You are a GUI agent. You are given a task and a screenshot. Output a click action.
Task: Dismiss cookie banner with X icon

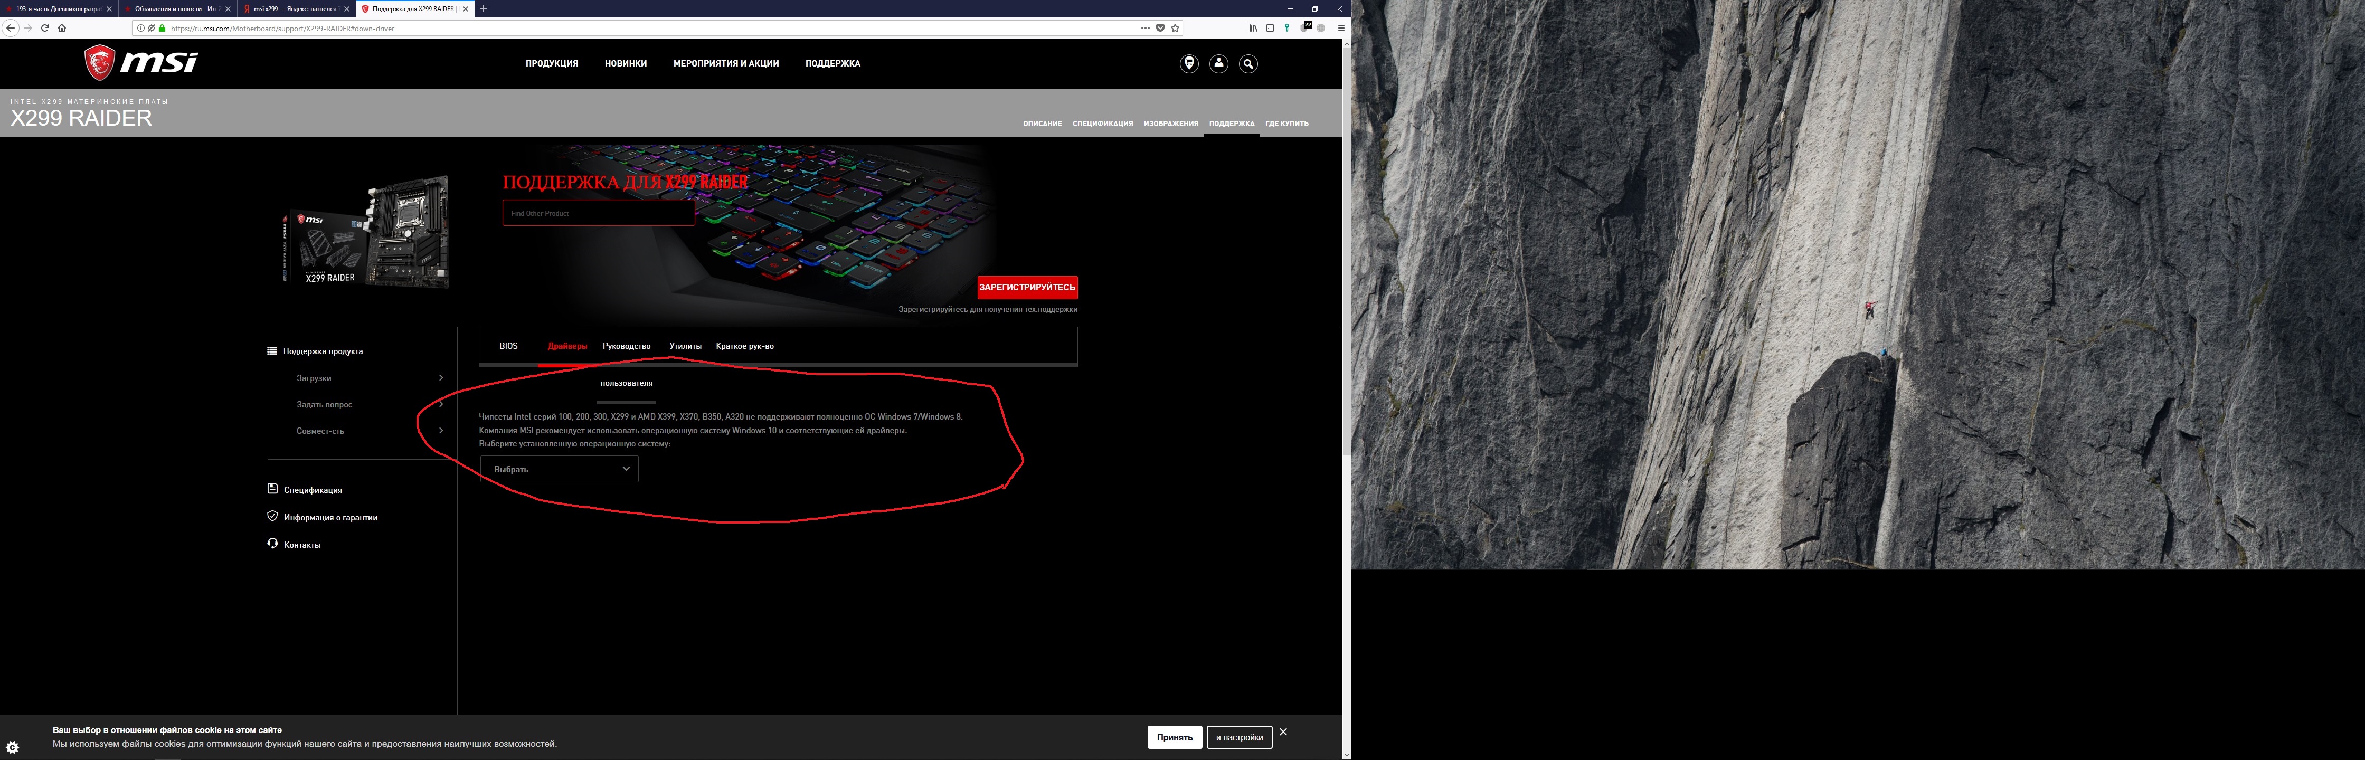coord(1283,731)
